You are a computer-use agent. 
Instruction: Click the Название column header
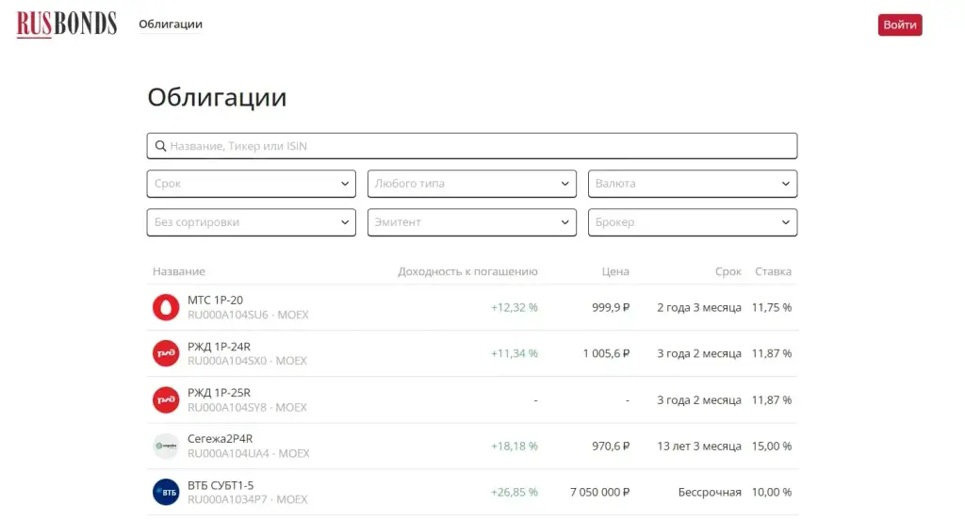coord(179,271)
